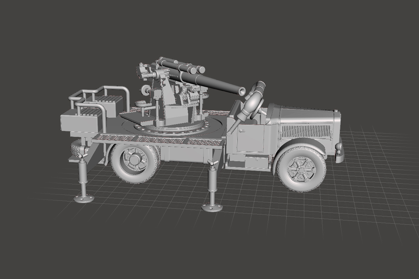Click the gunner's seat on the mount
The image size is (419, 279).
click(x=142, y=103)
